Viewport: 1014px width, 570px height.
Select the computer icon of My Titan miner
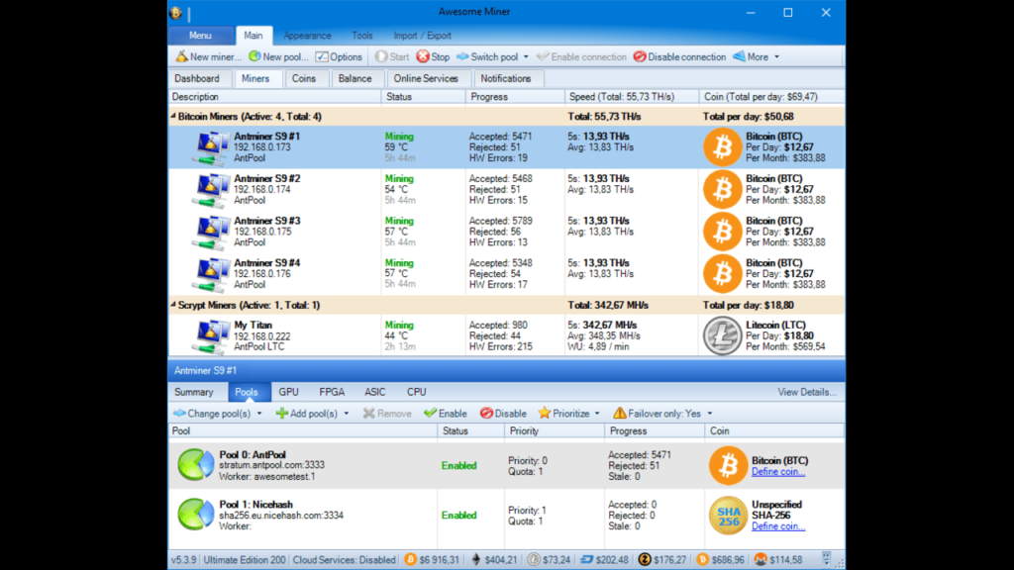pyautogui.click(x=211, y=336)
